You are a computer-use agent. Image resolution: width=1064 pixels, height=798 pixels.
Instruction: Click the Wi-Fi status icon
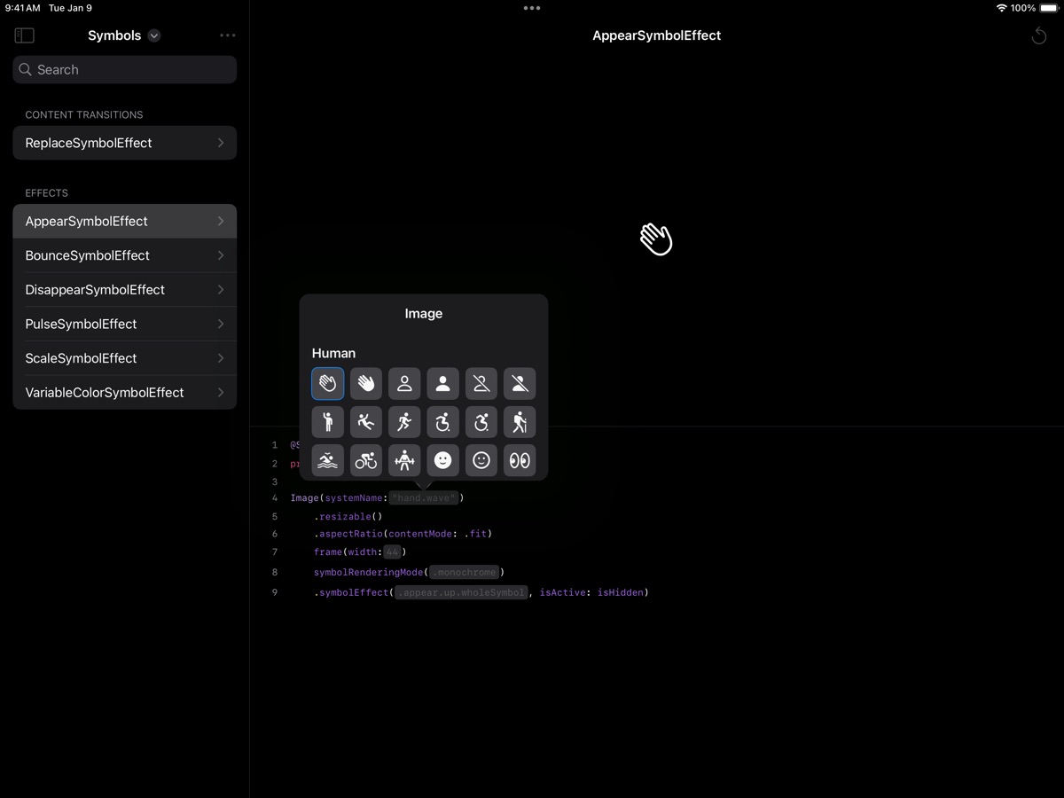click(1001, 8)
